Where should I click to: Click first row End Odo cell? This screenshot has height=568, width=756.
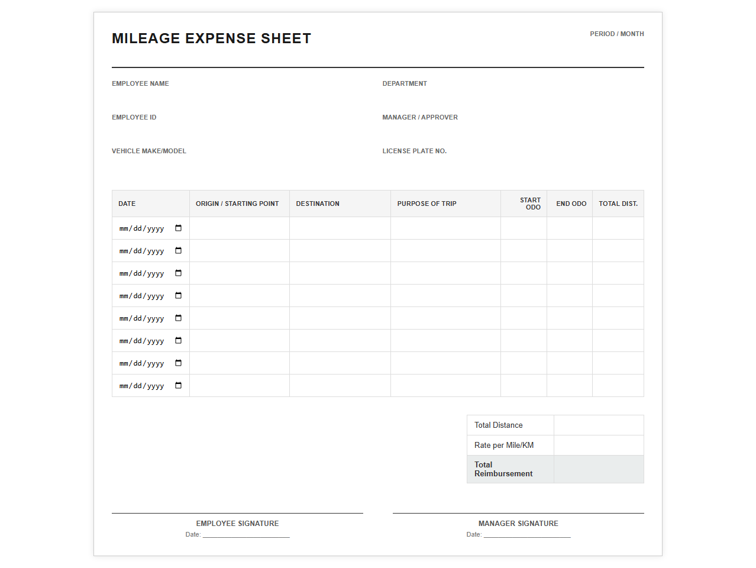(x=570, y=228)
